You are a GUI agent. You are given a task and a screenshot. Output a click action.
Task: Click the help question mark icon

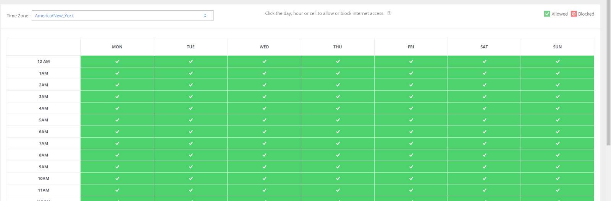389,13
